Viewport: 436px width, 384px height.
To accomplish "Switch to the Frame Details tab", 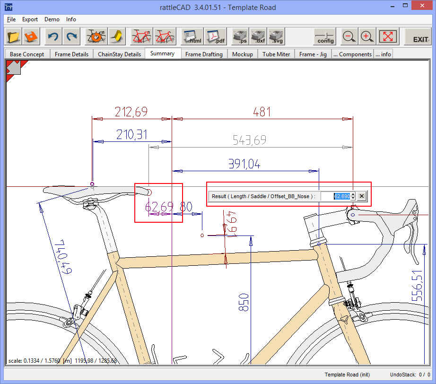I will point(71,54).
